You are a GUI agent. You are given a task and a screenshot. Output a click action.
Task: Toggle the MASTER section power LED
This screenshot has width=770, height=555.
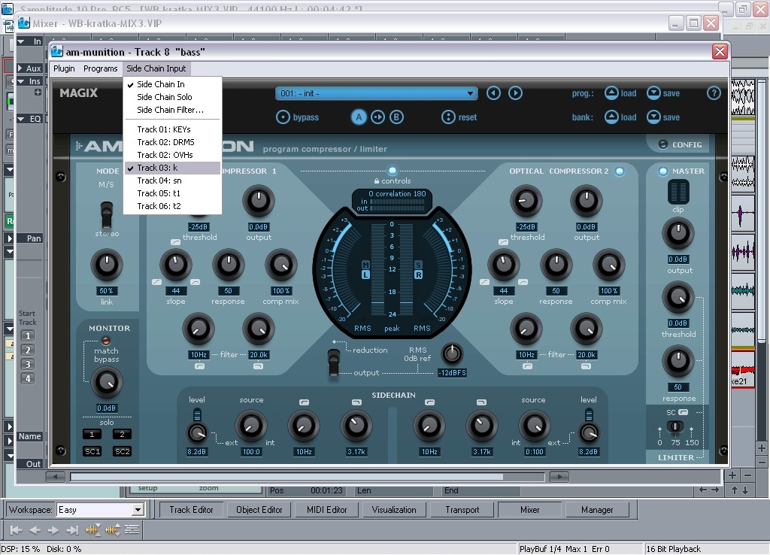[663, 171]
